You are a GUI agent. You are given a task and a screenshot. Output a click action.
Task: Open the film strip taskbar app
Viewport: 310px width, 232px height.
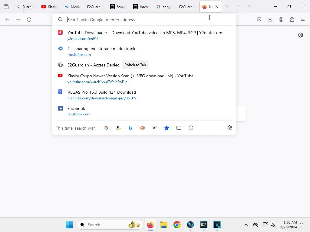[204, 225]
